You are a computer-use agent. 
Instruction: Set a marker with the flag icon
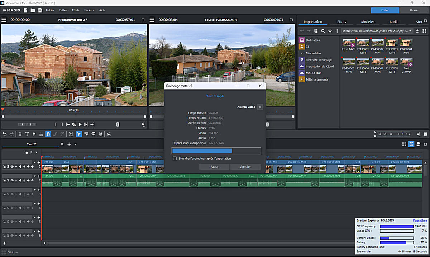pyautogui.click(x=34, y=134)
